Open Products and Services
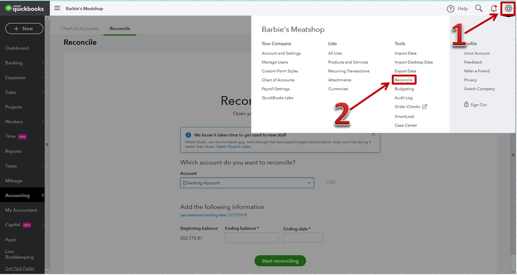Image resolution: width=517 pixels, height=275 pixels. click(348, 62)
